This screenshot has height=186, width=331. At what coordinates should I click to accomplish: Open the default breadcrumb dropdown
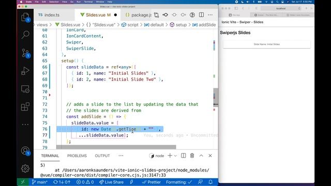[x=154, y=25]
